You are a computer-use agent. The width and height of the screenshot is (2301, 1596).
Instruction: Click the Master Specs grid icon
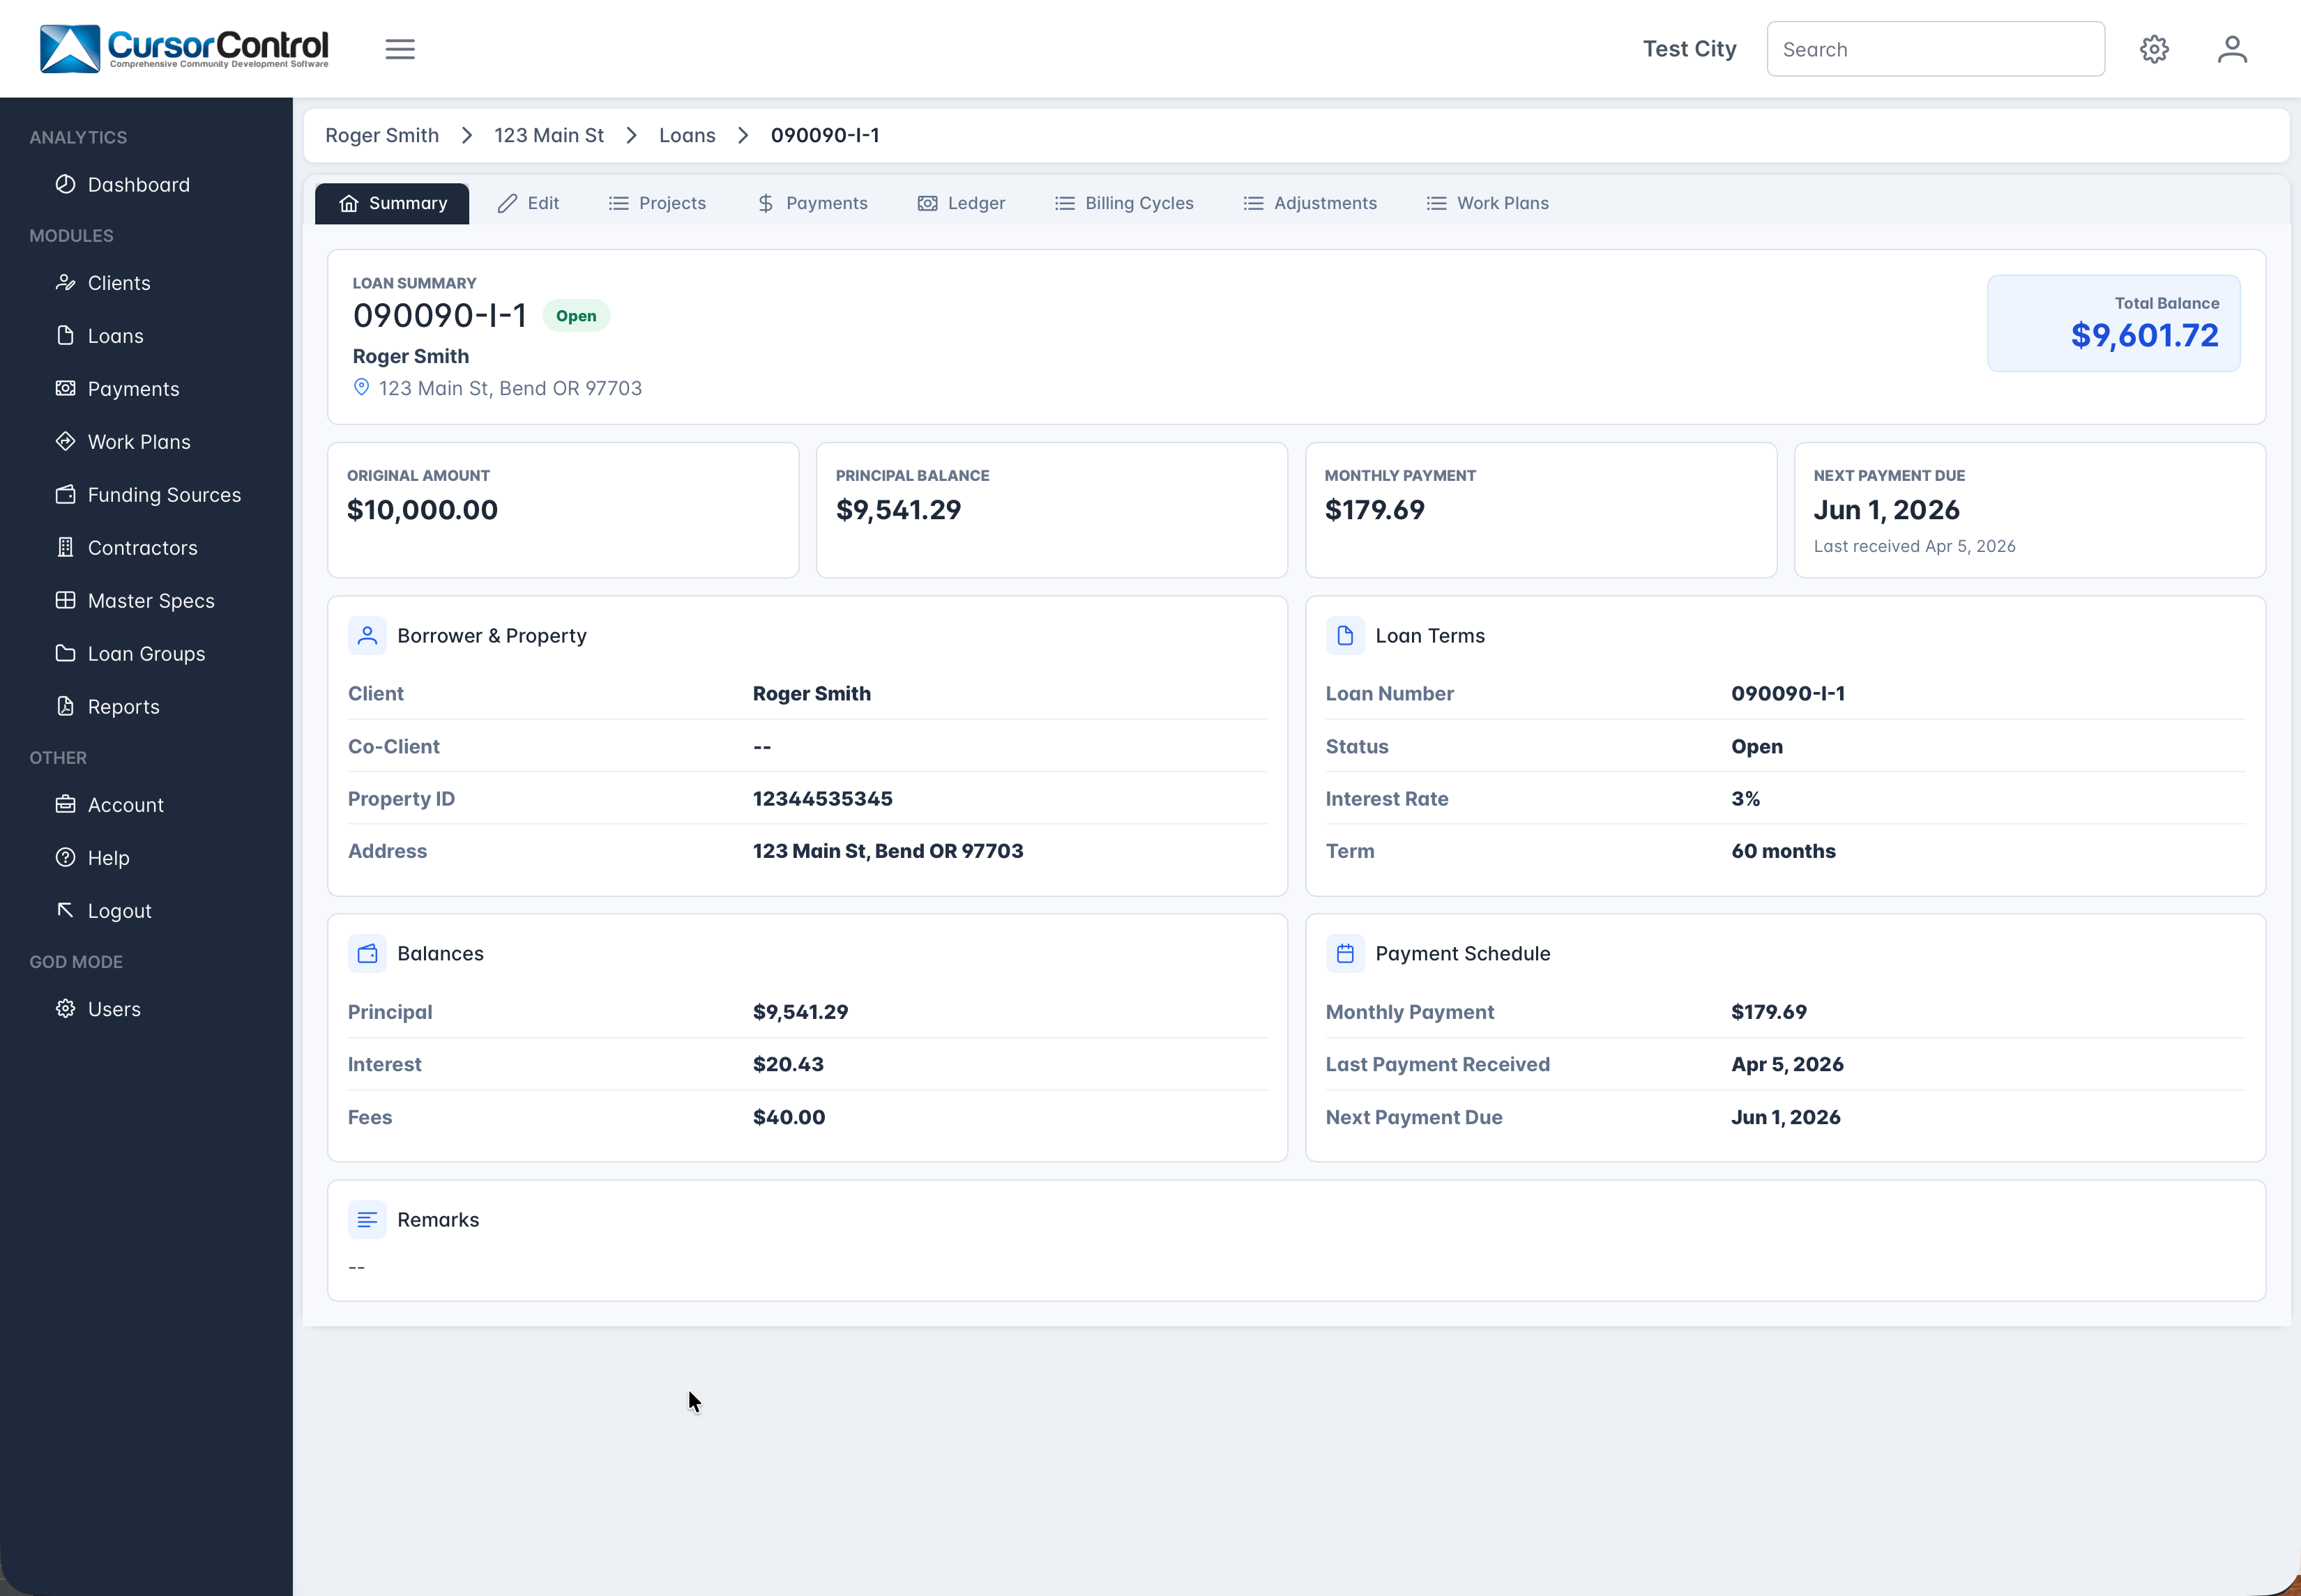coord(65,600)
